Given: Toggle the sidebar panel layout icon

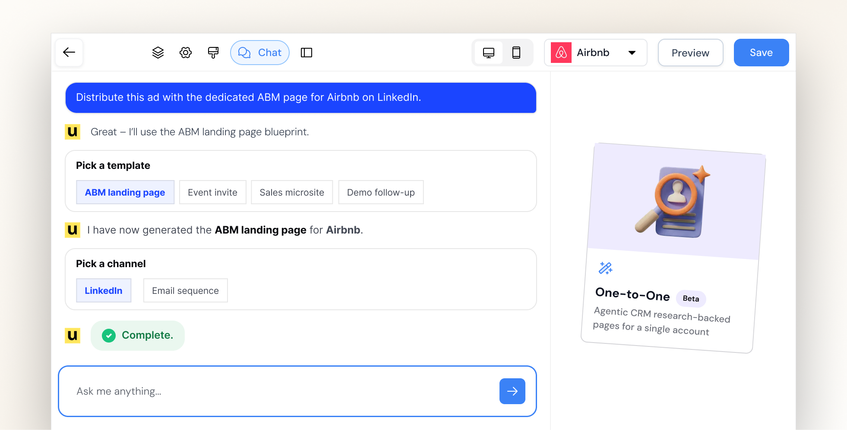Looking at the screenshot, I should 307,53.
